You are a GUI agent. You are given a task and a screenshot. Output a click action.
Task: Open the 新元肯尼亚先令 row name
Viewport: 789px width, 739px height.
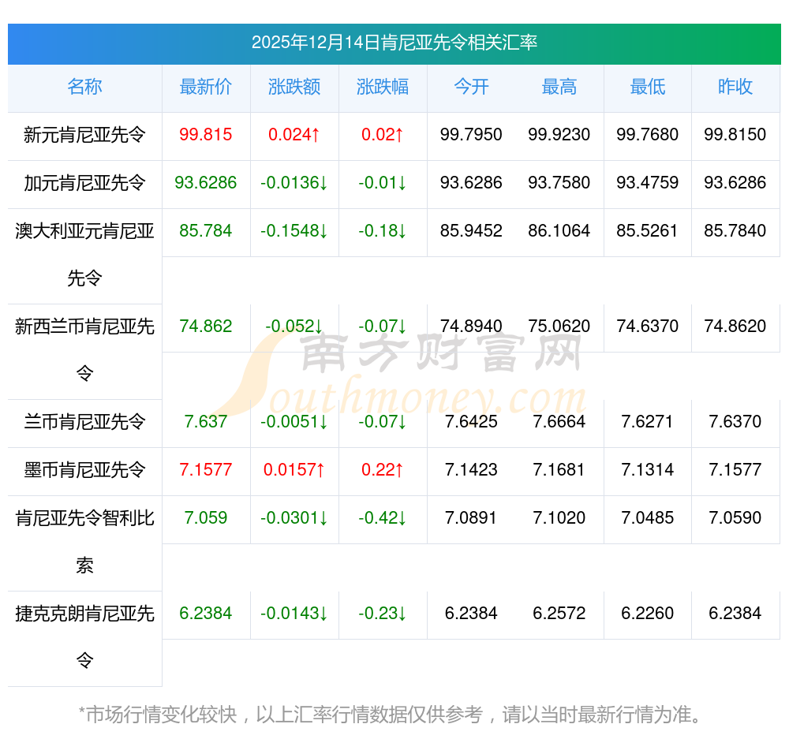(x=84, y=135)
